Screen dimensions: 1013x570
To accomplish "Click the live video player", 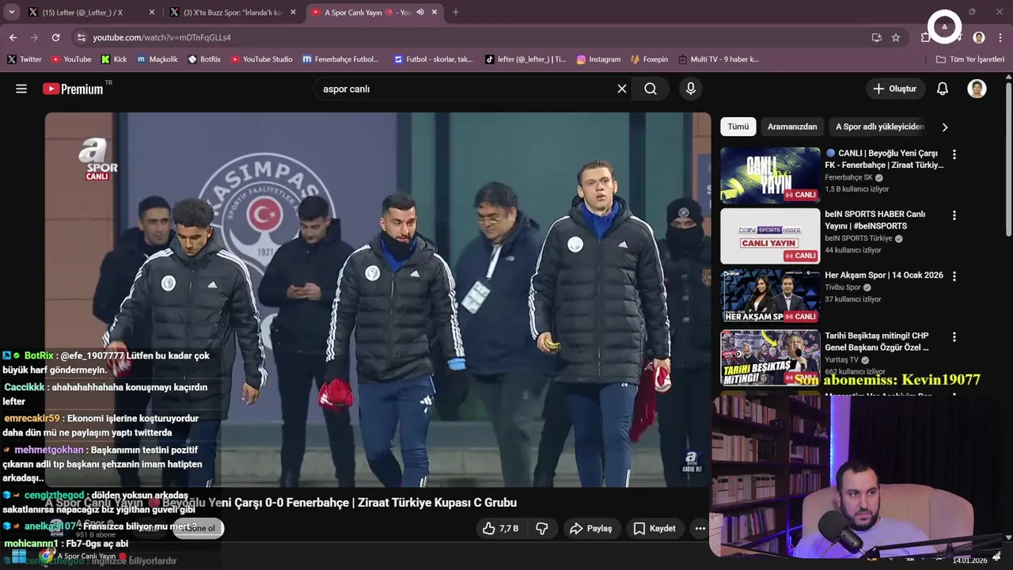I will 378,299.
